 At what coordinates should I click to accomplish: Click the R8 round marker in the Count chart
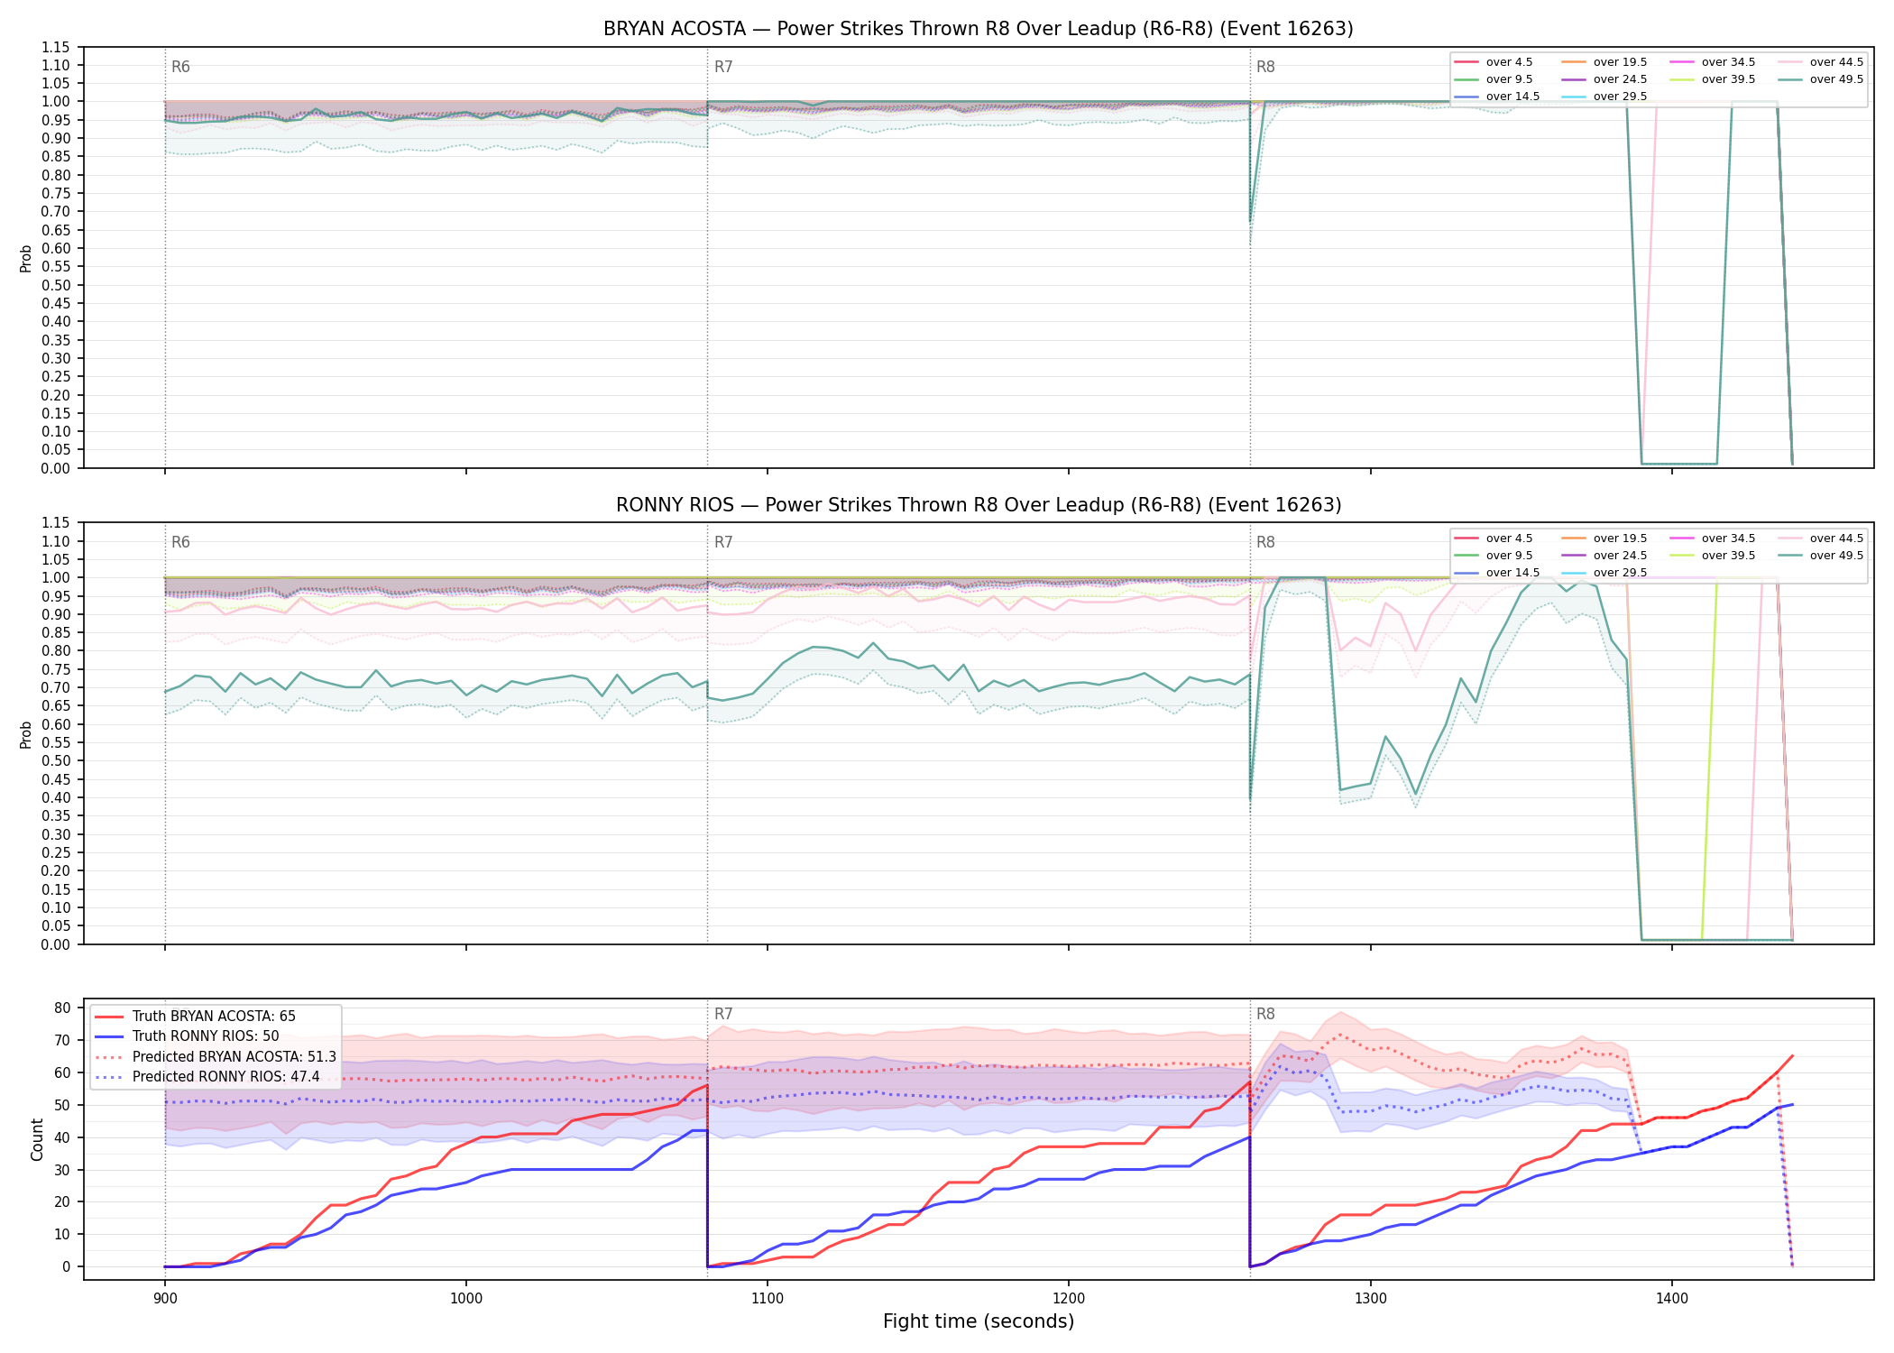tap(1265, 1014)
